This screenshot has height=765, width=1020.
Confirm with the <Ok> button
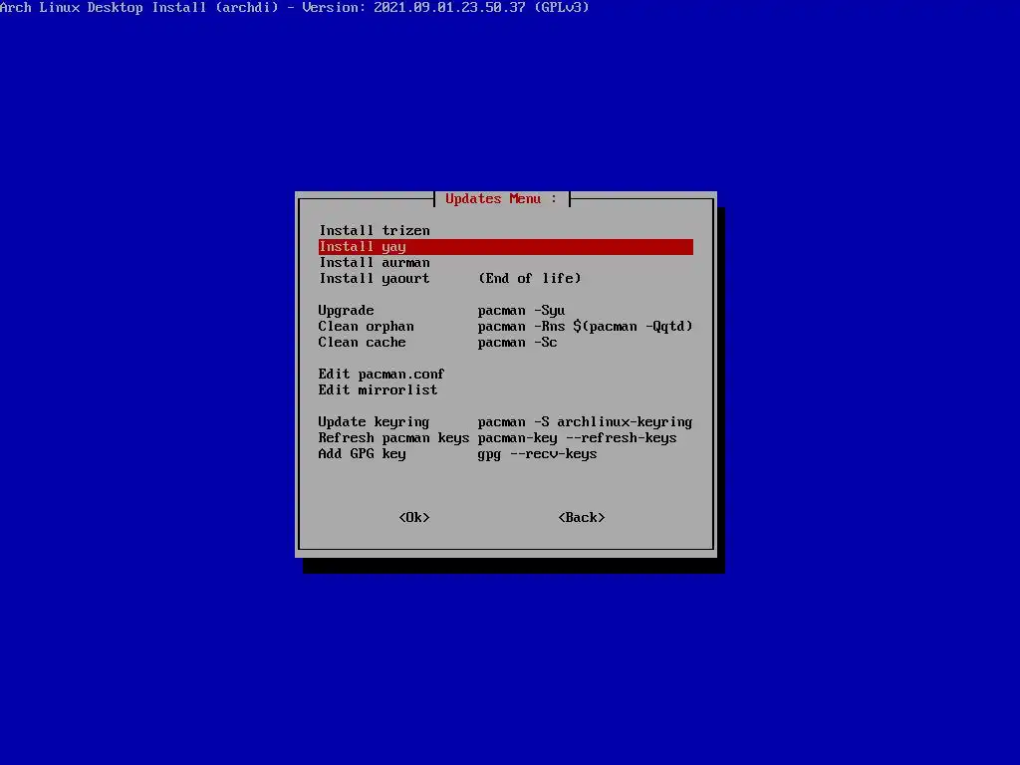(414, 517)
